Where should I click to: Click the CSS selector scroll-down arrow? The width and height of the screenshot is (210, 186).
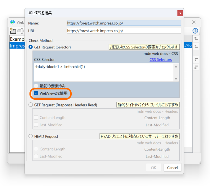click(x=176, y=79)
